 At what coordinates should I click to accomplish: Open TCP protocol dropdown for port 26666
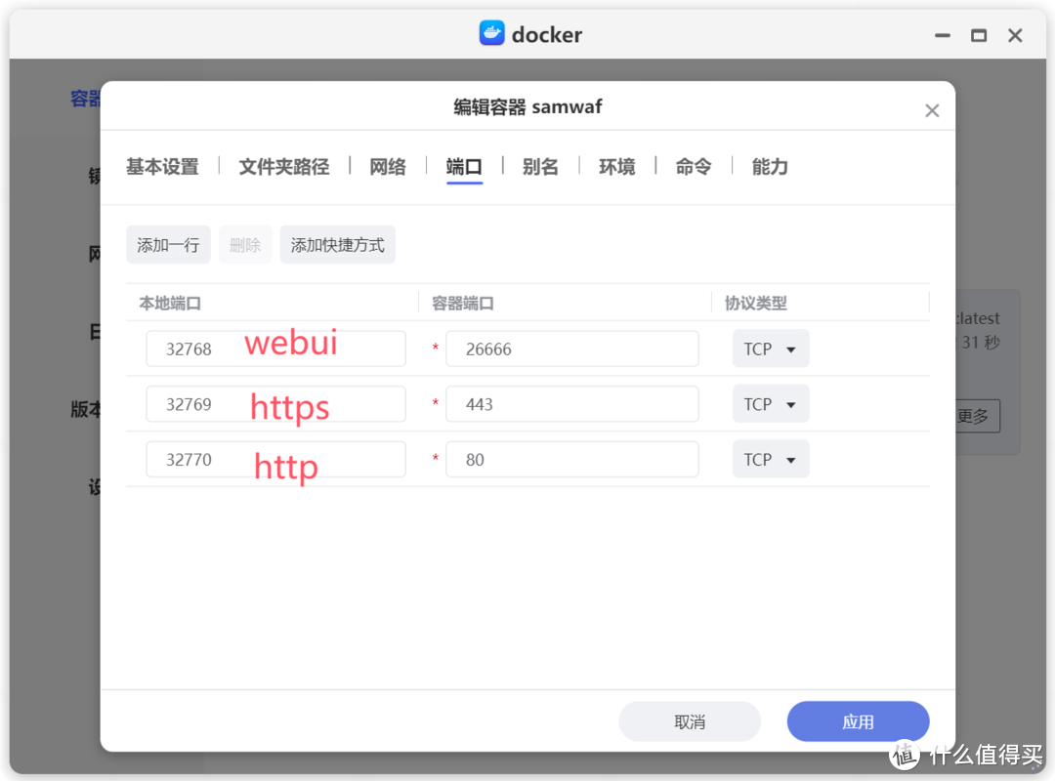click(x=771, y=349)
